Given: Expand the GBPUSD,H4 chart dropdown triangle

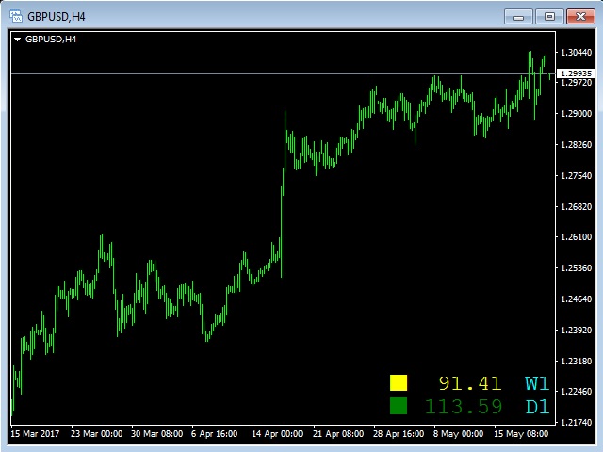Looking at the screenshot, I should point(17,40).
